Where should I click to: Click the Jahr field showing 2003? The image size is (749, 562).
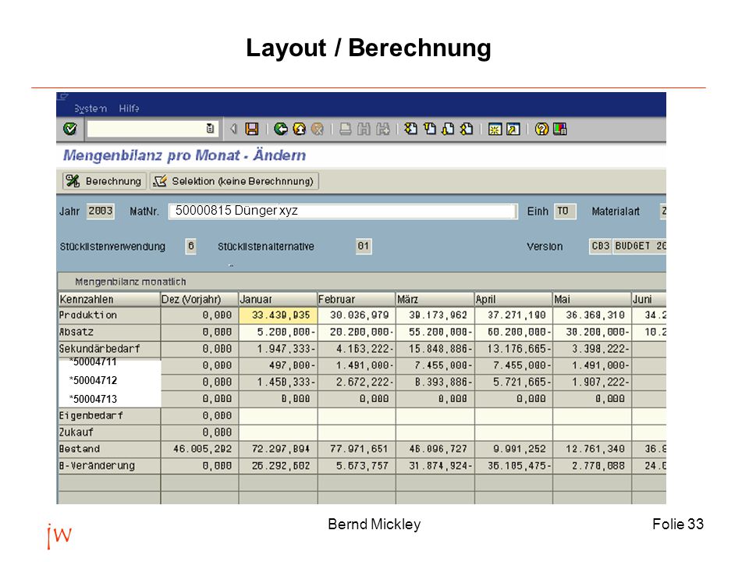point(101,212)
